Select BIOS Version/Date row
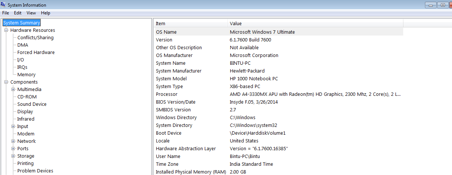 [x=278, y=102]
